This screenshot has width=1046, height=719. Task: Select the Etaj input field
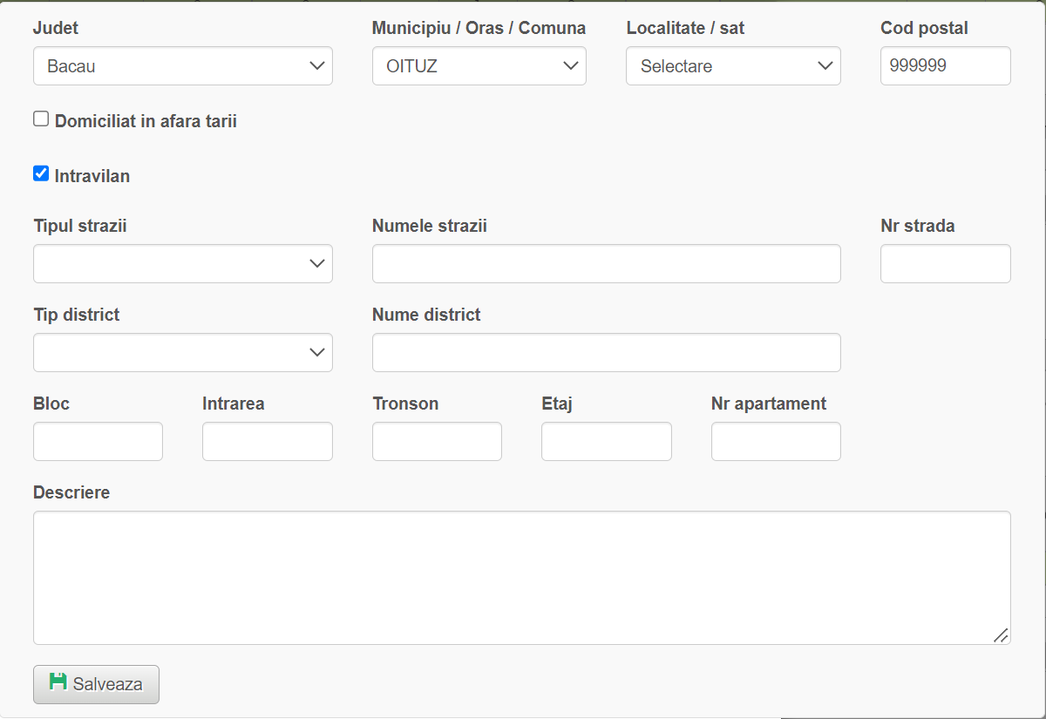click(606, 442)
